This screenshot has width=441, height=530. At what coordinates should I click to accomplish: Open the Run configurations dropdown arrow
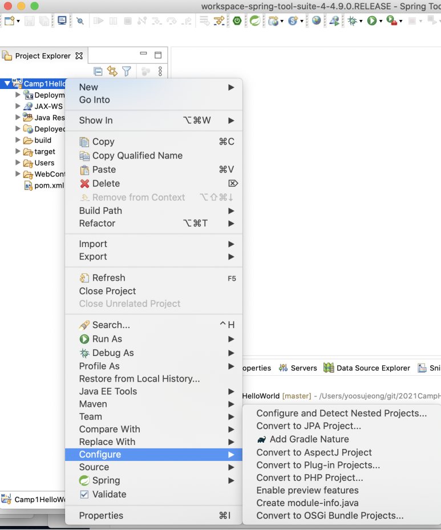click(x=381, y=21)
